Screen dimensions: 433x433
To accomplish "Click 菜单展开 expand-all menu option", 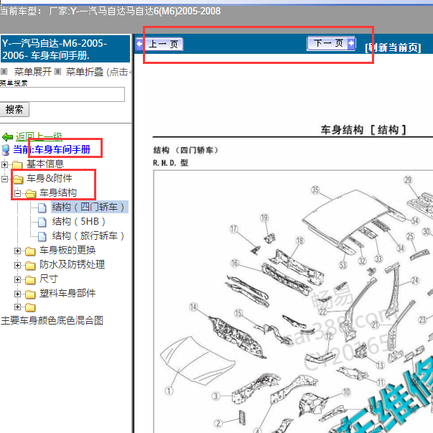I will [x=33, y=72].
